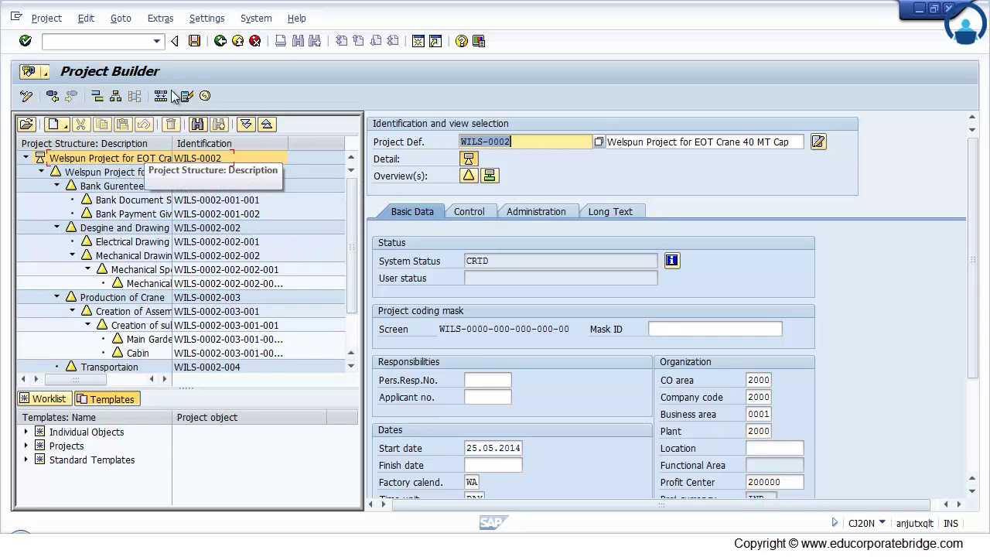Collapse the Desgine and Drawing node
This screenshot has width=990, height=557.
tap(56, 227)
